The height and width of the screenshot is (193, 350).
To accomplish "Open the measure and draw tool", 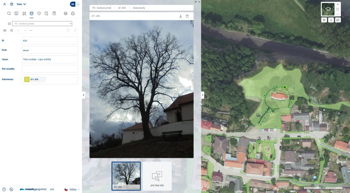I will (x=24, y=13).
